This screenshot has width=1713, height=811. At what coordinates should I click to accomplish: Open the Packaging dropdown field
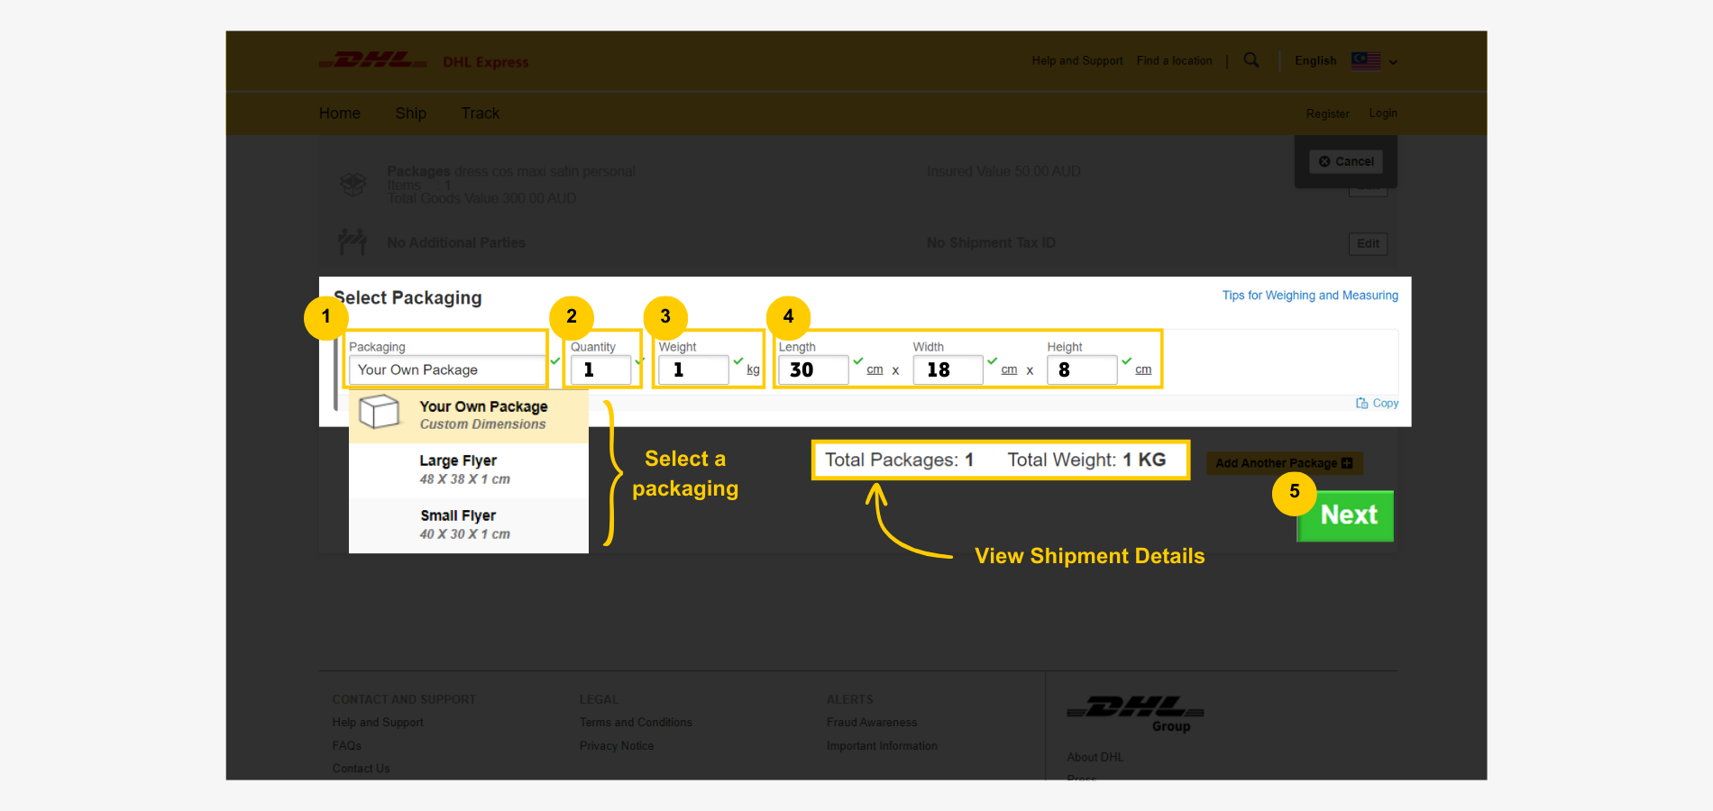pos(447,369)
